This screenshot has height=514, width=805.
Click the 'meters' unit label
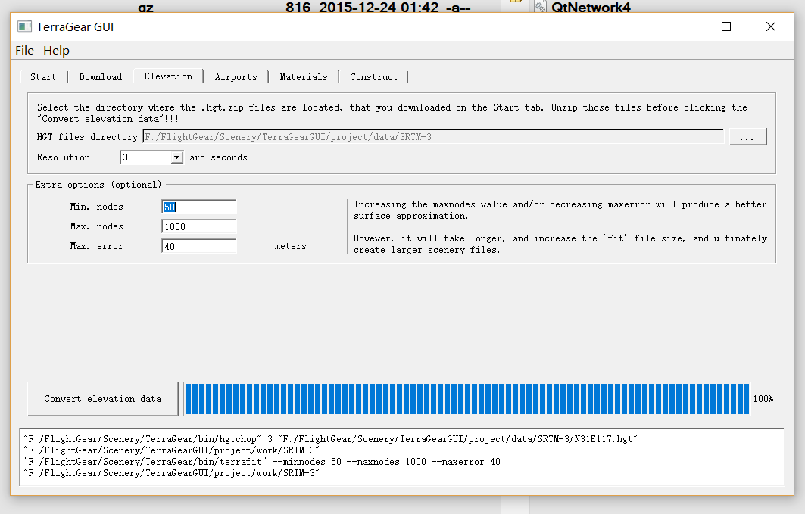291,246
